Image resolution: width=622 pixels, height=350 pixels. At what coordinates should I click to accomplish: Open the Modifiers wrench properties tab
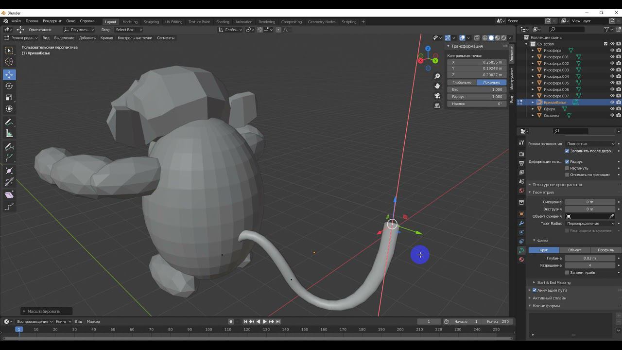tap(521, 223)
